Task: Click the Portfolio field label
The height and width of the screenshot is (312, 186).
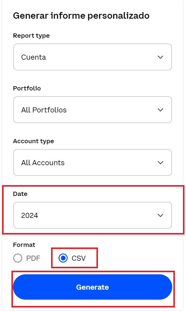Action: pos(27,88)
